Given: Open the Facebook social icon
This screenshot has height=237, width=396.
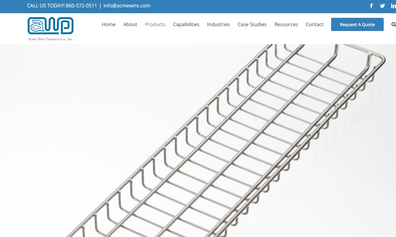Looking at the screenshot, I should (371, 6).
